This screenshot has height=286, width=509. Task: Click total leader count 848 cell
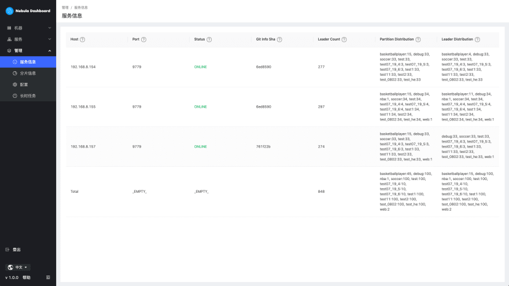321,192
